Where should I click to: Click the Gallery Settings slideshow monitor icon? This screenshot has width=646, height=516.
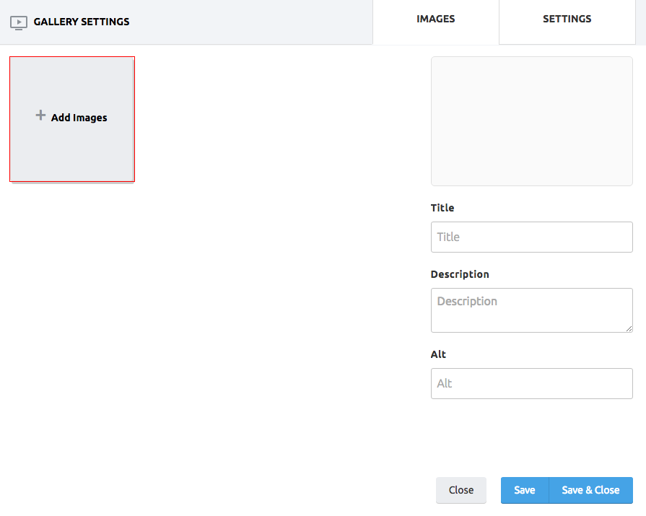pyautogui.click(x=19, y=22)
